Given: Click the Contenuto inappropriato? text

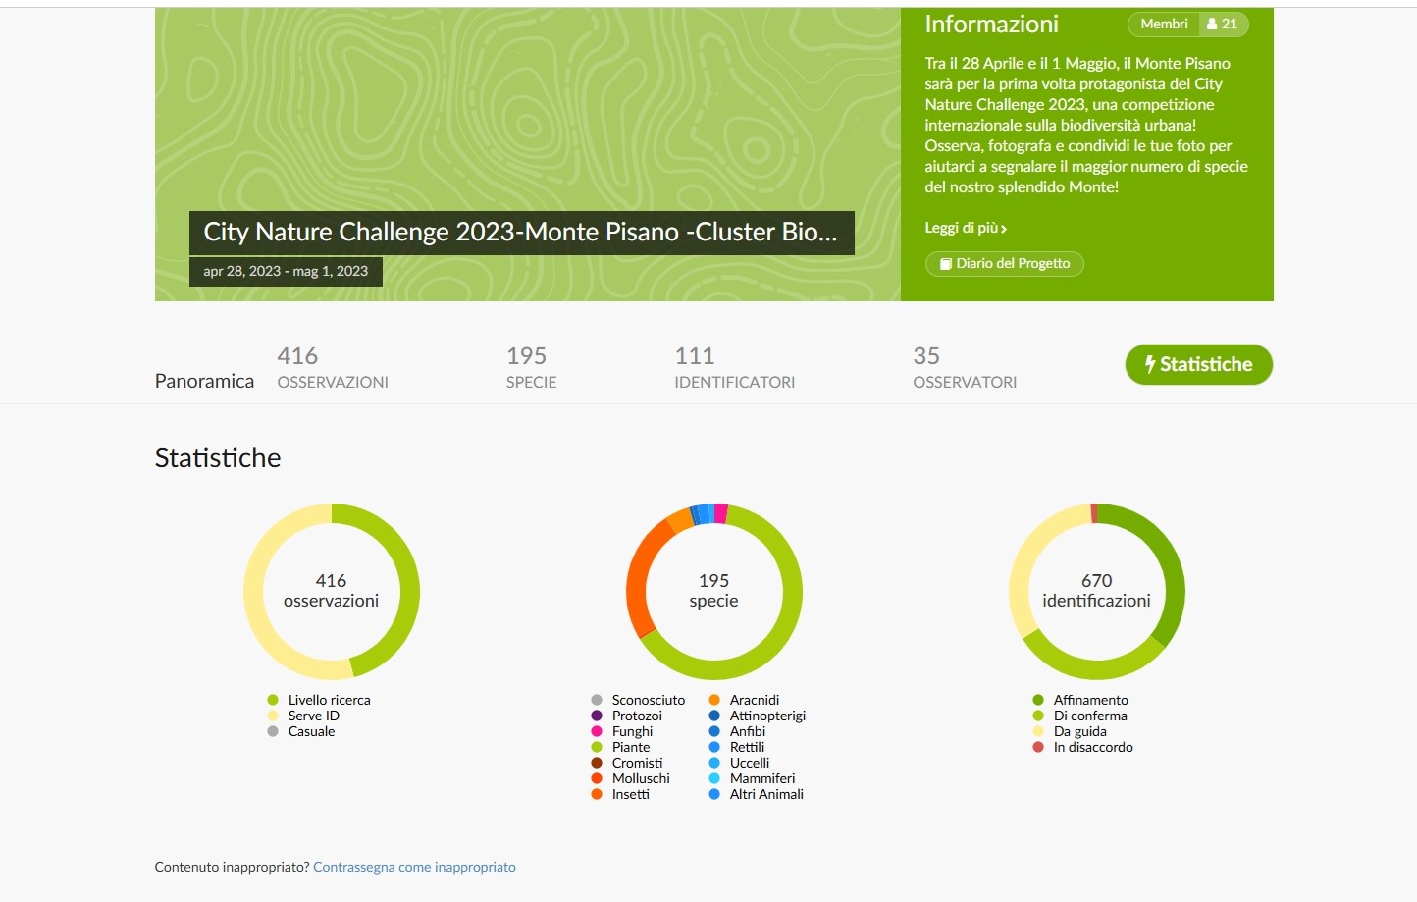Looking at the screenshot, I should click(232, 867).
